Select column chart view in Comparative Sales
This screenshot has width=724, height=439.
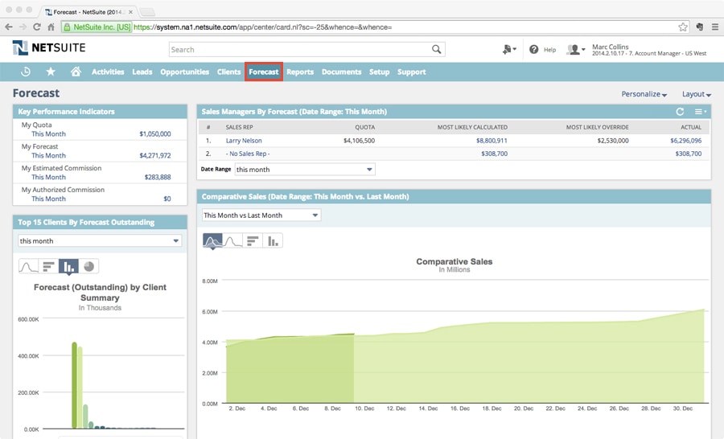pyautogui.click(x=273, y=240)
